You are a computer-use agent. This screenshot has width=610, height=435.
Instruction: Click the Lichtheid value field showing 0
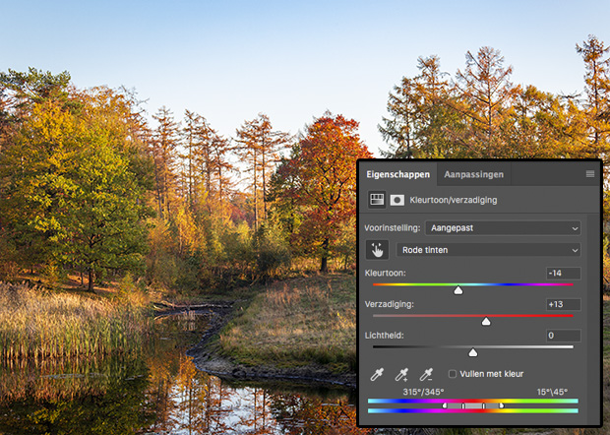[x=563, y=336]
